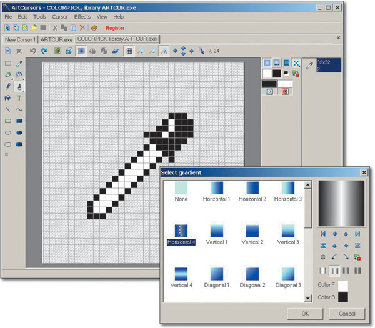
Task: Toggle the pixel grid button
Action: pos(129,51)
